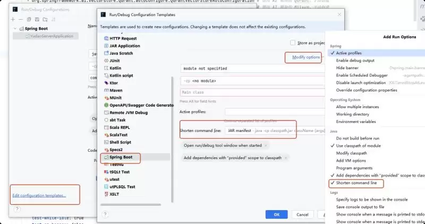Collapse Spring Boot tree node
The height and width of the screenshot is (224, 425).
click(15, 29)
